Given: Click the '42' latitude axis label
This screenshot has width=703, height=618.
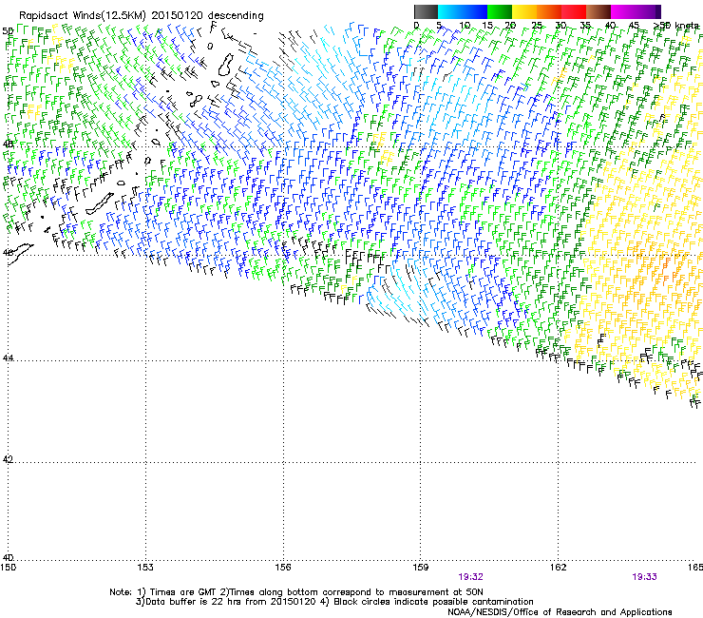Looking at the screenshot, I should (8, 459).
